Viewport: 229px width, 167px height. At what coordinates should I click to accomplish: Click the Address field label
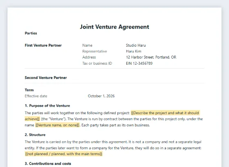89,57
